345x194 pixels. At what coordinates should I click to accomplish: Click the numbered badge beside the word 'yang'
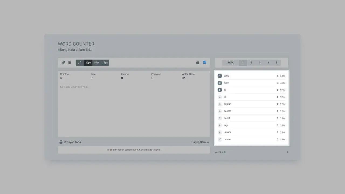click(220, 76)
